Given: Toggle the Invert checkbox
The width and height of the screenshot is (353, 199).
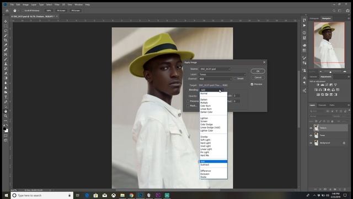Looking at the screenshot, I should [x=235, y=78].
